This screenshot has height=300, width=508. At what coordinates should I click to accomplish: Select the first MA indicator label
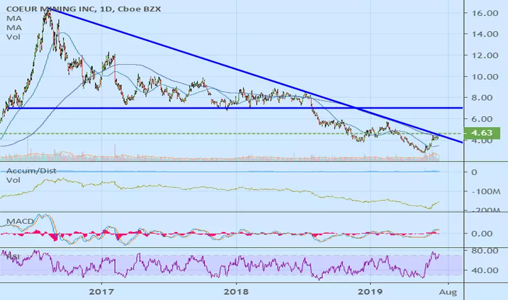click(14, 19)
